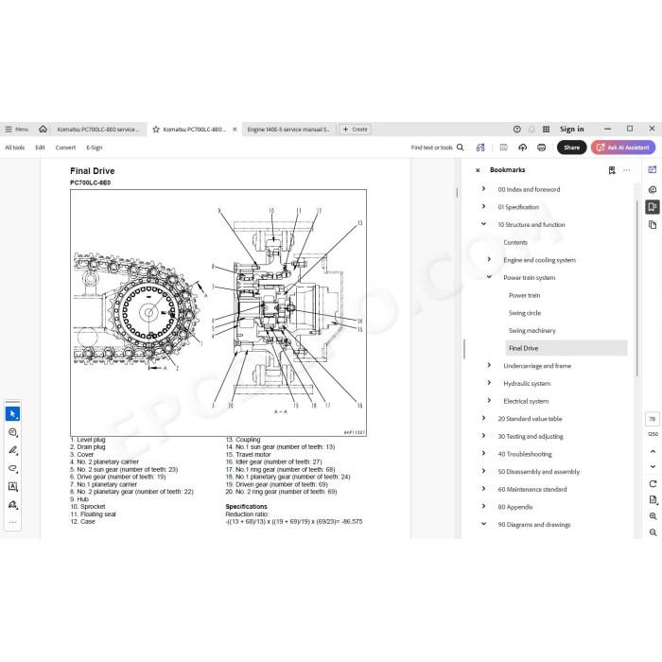
Task: Switch to first Komatsu PC700LC-8E0 service tab
Action: click(98, 130)
